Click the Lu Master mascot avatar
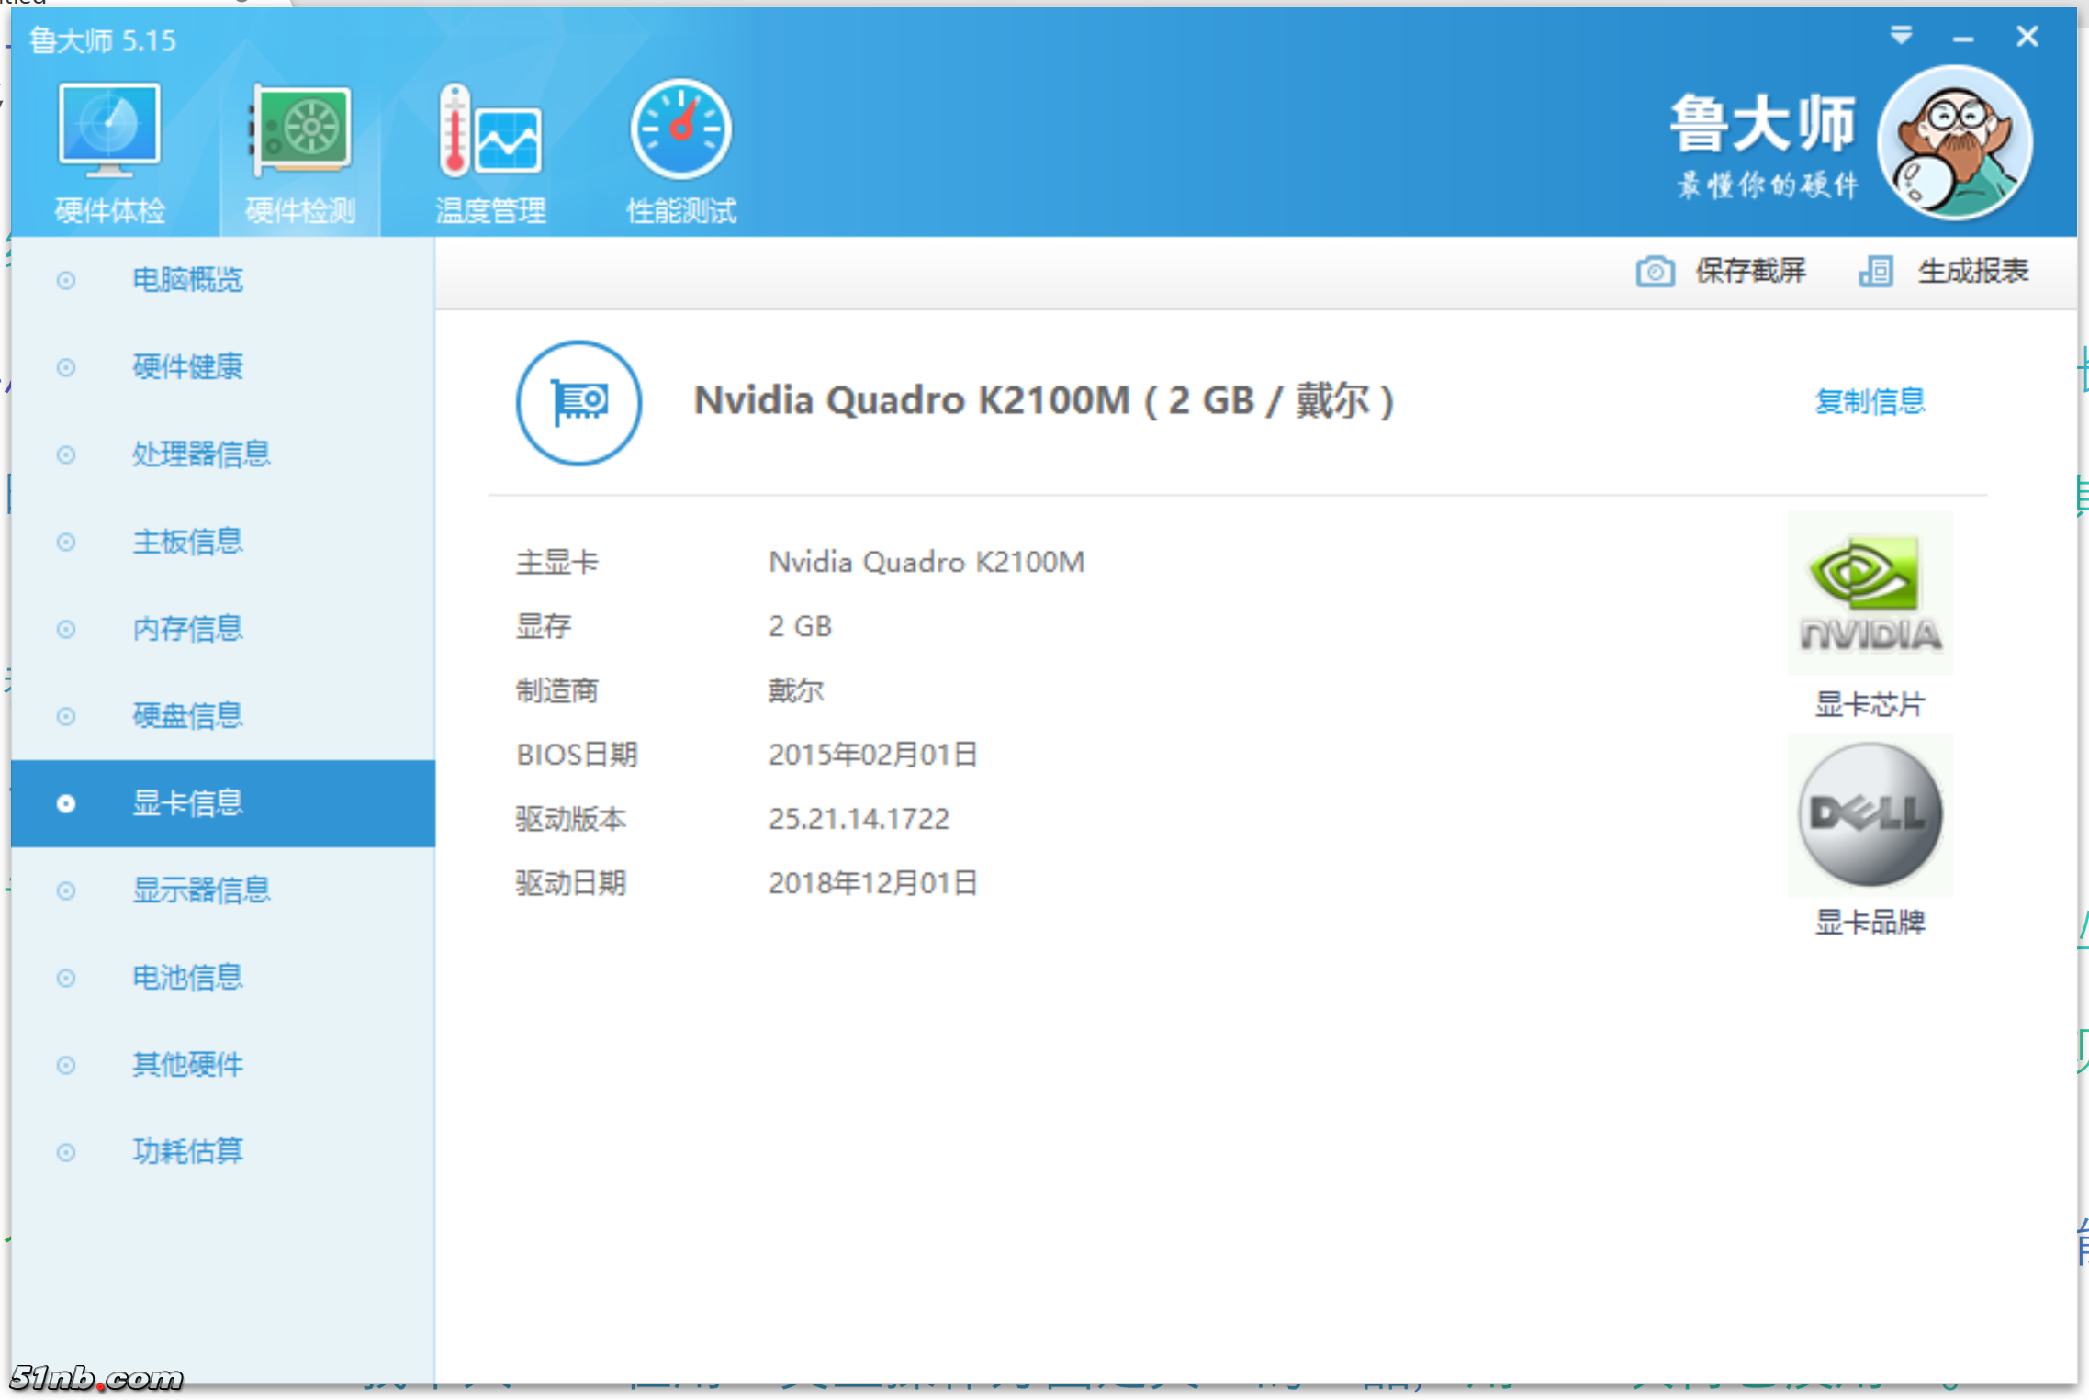The height and width of the screenshot is (1400, 2089). pos(1953,142)
